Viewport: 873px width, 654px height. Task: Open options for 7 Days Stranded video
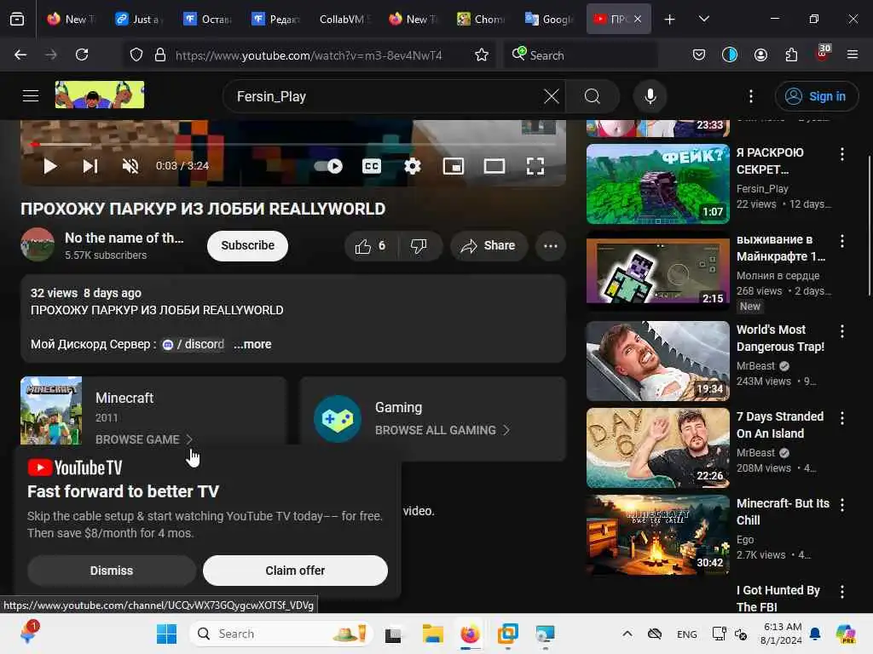click(841, 418)
